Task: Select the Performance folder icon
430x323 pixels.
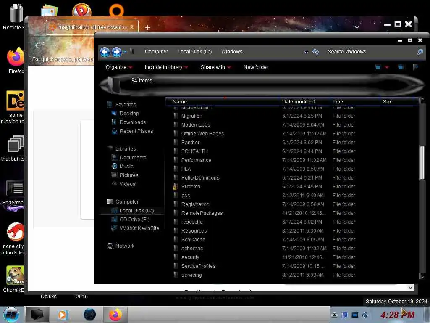Action: 176,160
